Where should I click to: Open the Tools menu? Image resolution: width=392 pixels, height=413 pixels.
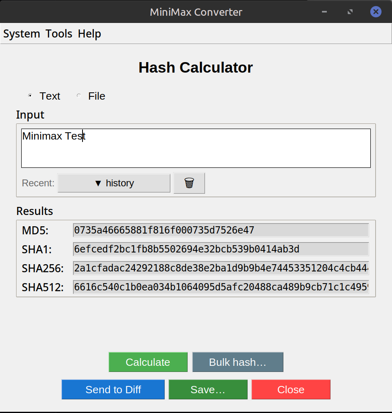click(59, 34)
